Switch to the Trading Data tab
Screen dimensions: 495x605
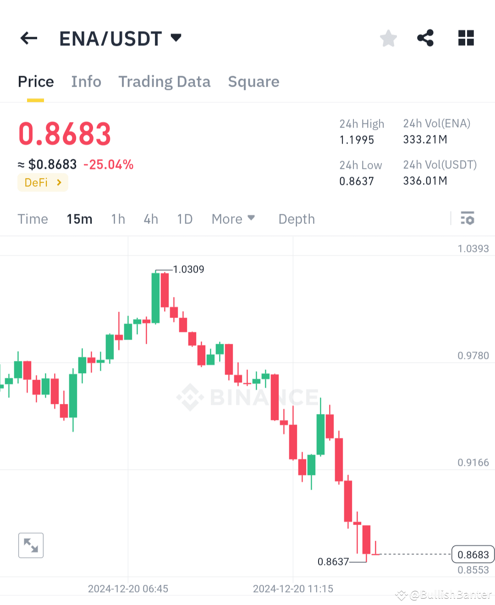(x=165, y=82)
